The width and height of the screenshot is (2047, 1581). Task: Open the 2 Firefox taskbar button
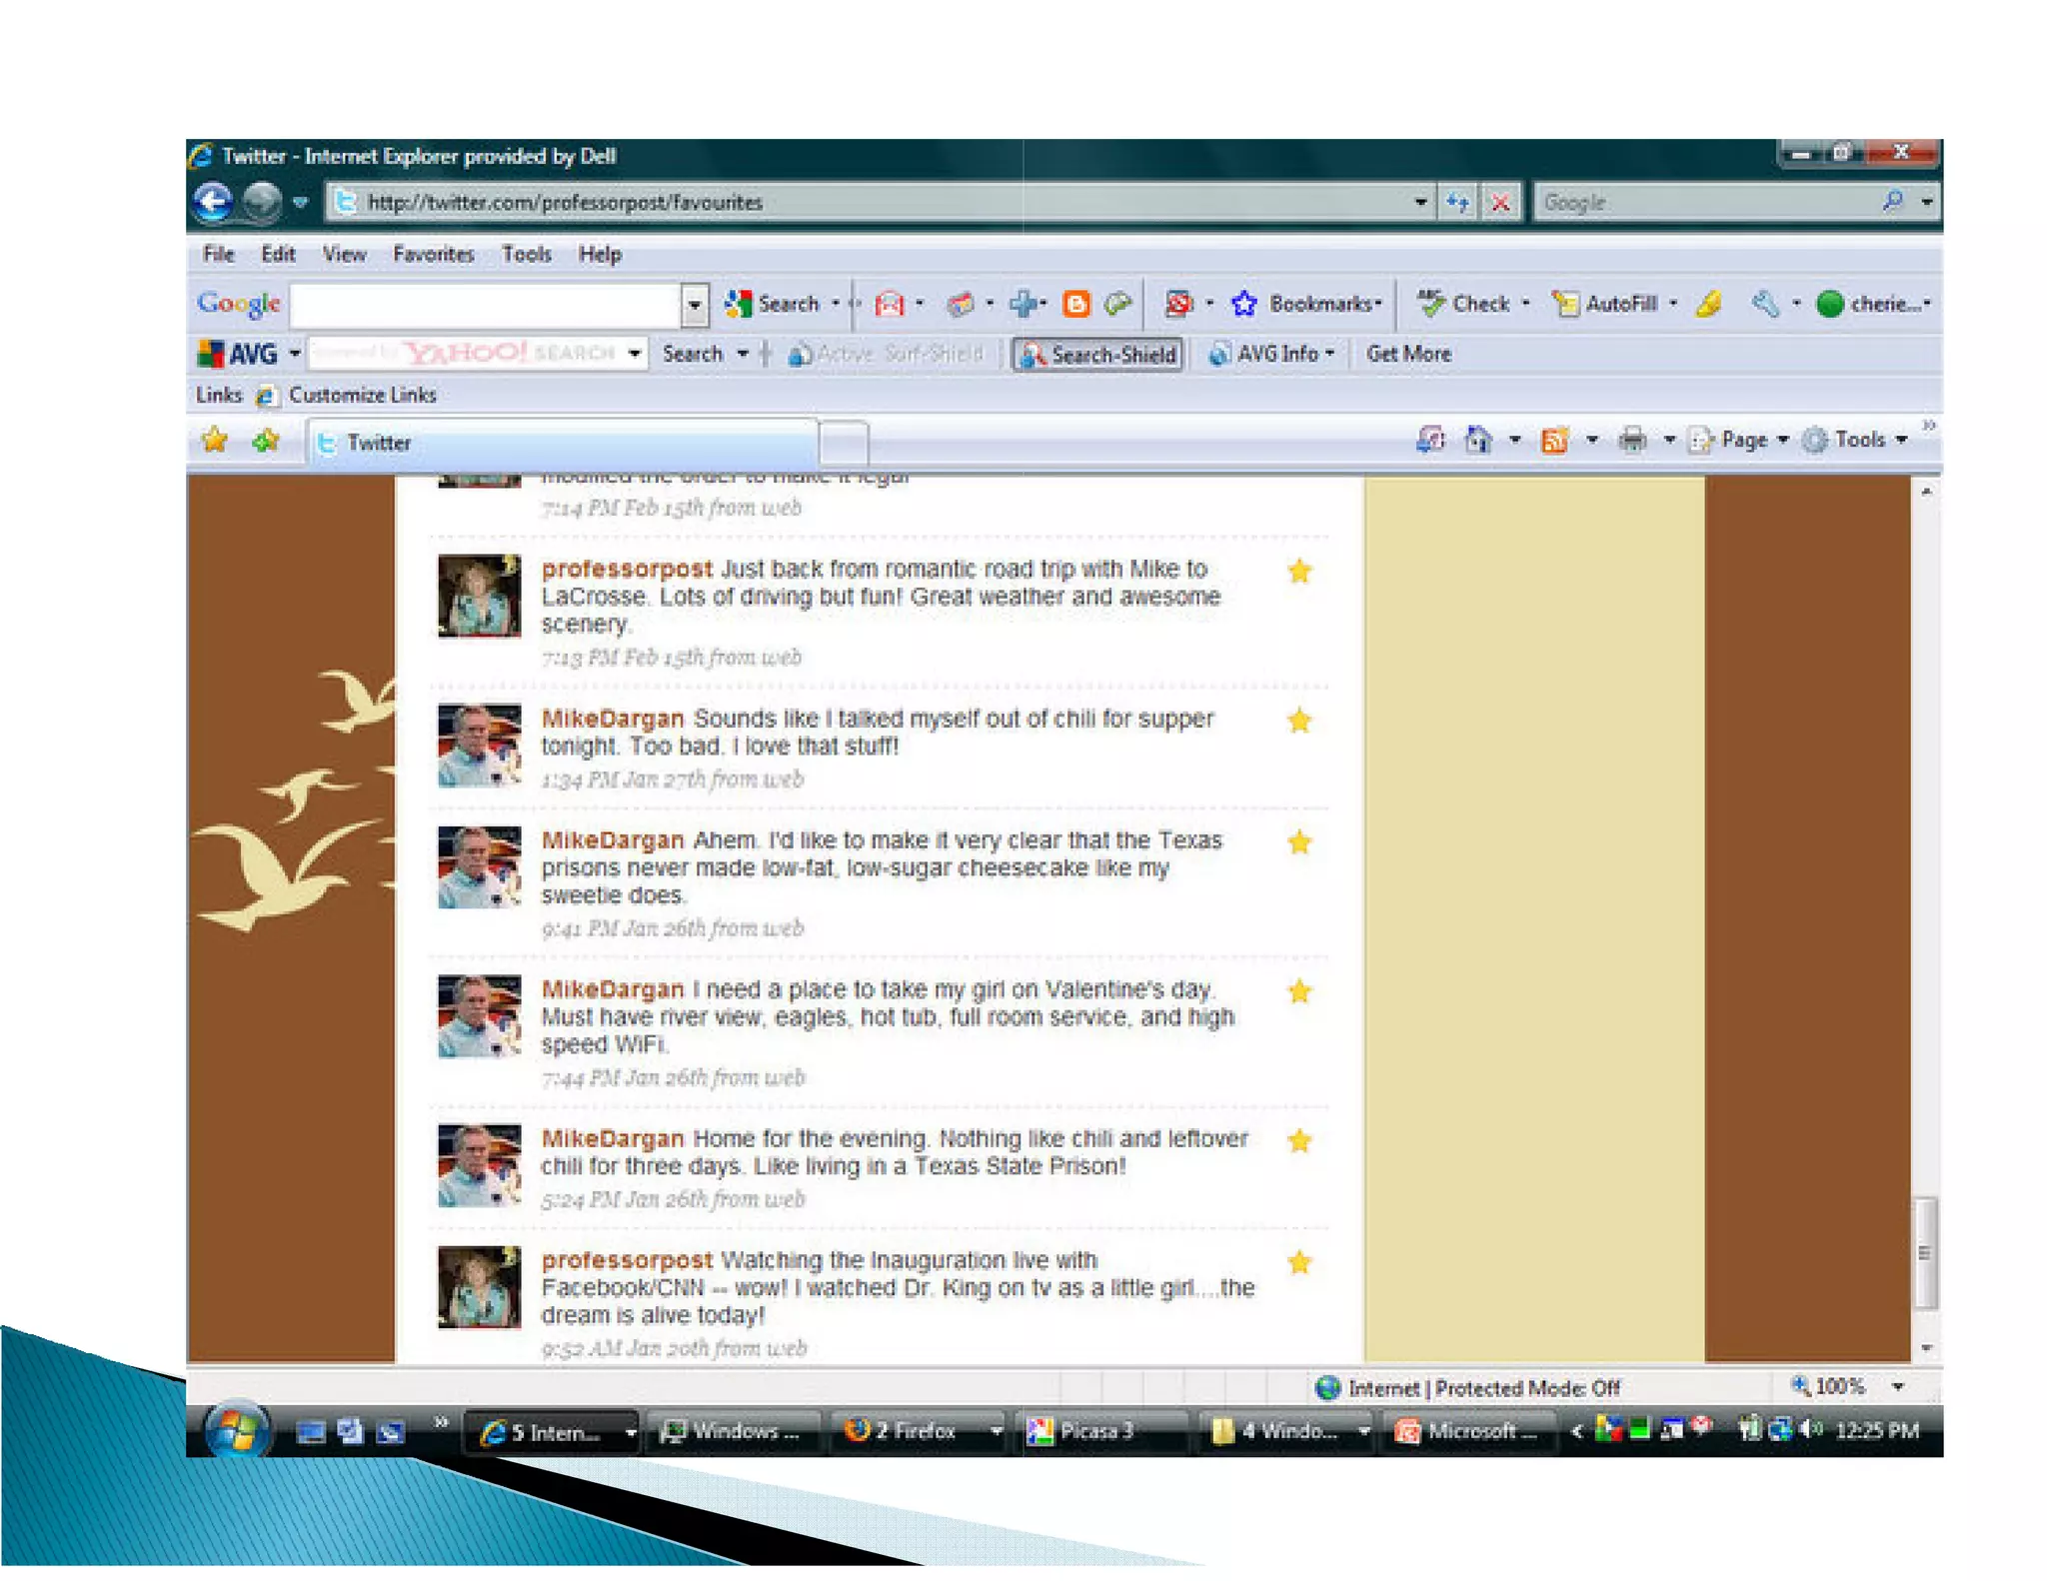pos(921,1431)
